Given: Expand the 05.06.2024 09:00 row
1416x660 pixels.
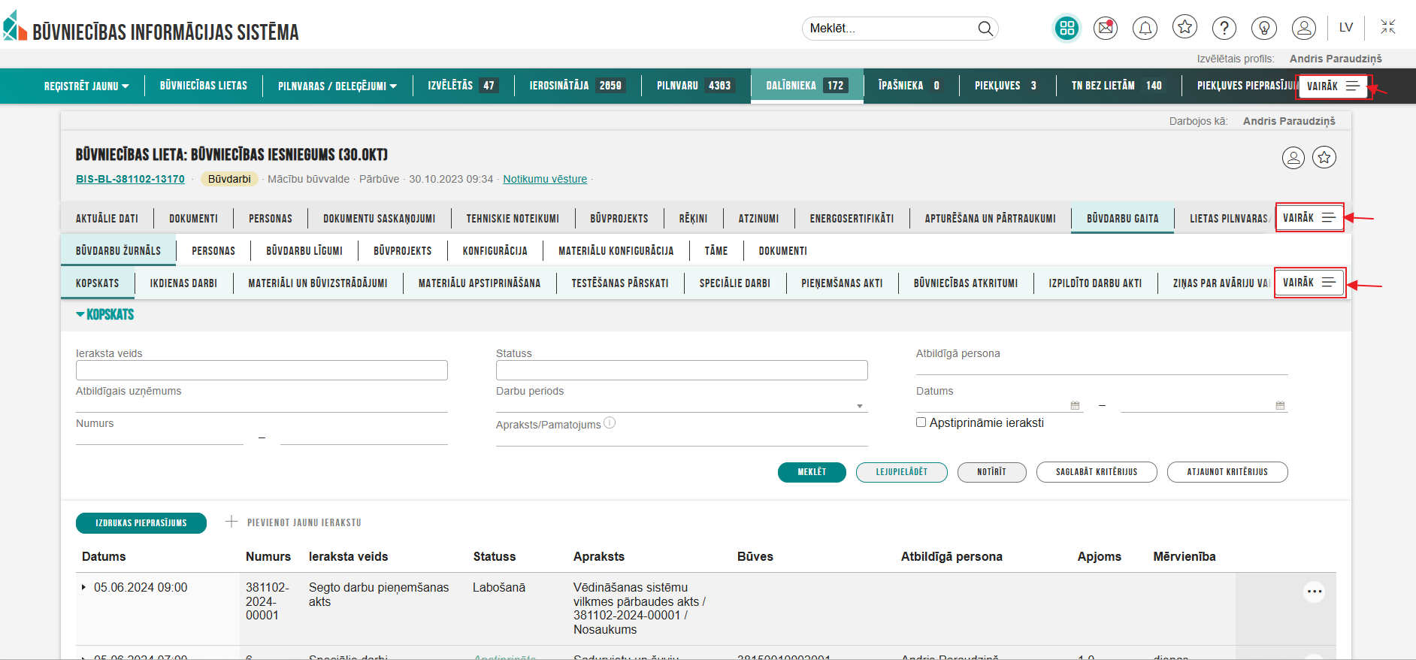Looking at the screenshot, I should click(83, 587).
